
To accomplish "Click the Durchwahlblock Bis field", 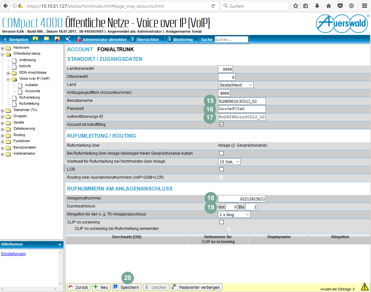I will pos(251,207).
